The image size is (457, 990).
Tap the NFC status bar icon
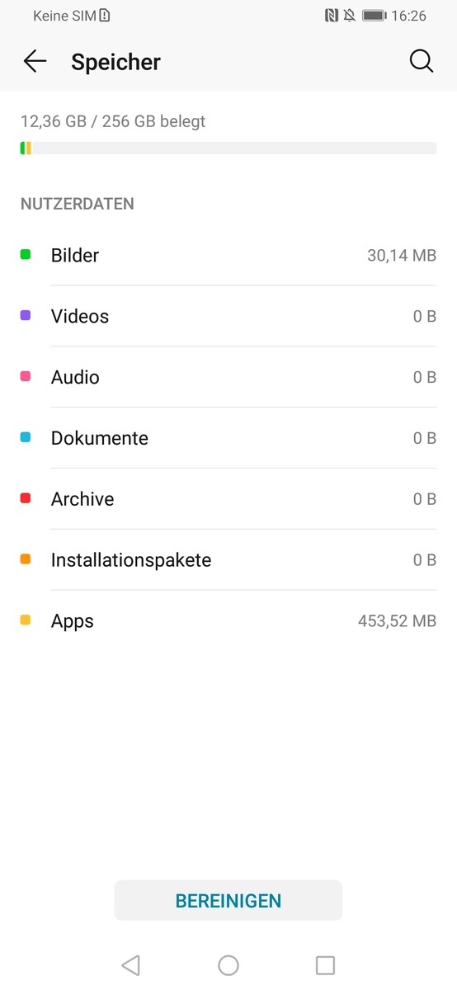[332, 16]
